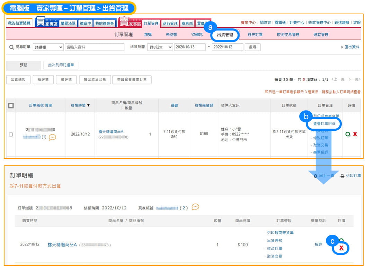Click the chat bubble icon beside 買家帳號
Image resolution: width=365 pixels, height=268 pixels.
pos(195,207)
